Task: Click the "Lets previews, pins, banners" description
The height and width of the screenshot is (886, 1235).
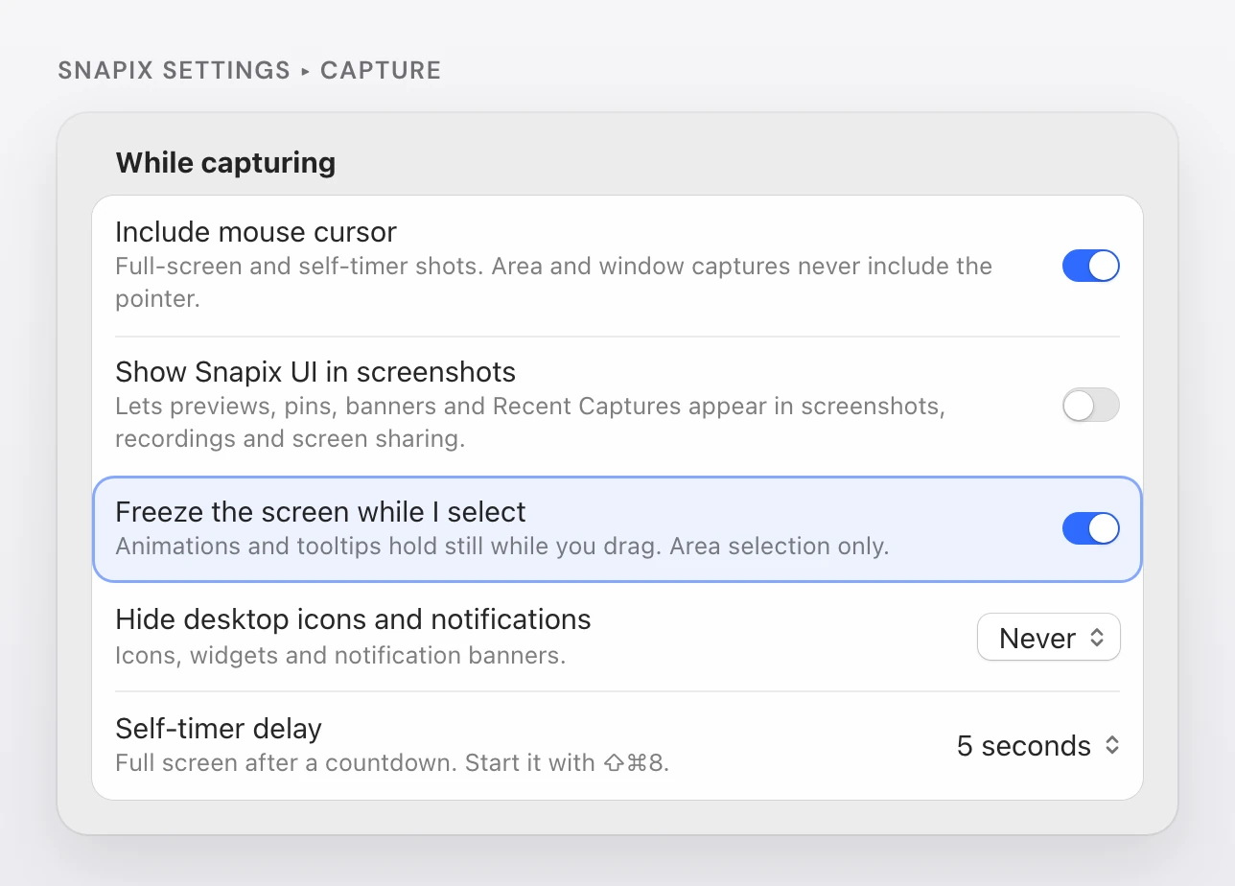Action: [530, 422]
